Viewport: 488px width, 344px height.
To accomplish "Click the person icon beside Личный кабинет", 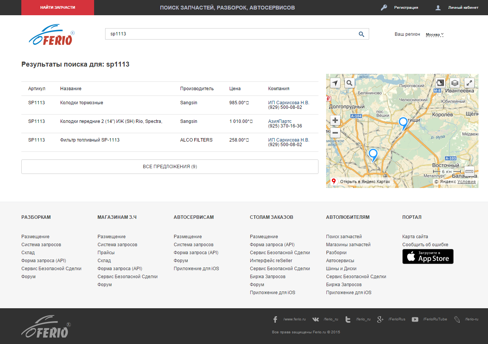I will tap(438, 8).
